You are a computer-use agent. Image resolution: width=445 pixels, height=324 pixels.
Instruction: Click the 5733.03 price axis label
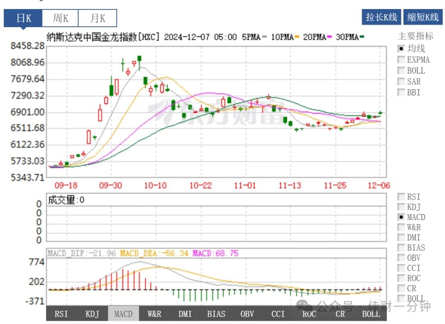pos(28,161)
